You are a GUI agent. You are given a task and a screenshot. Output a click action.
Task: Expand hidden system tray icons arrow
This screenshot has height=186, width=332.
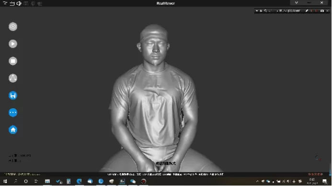pos(257,181)
